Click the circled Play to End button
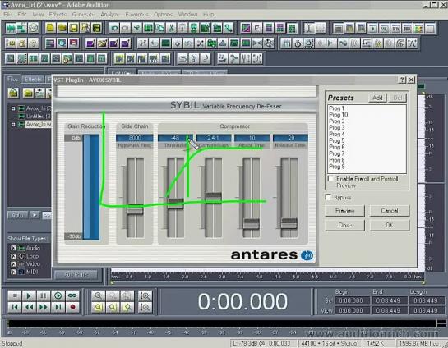This screenshot has height=348, width=448. (x=58, y=295)
